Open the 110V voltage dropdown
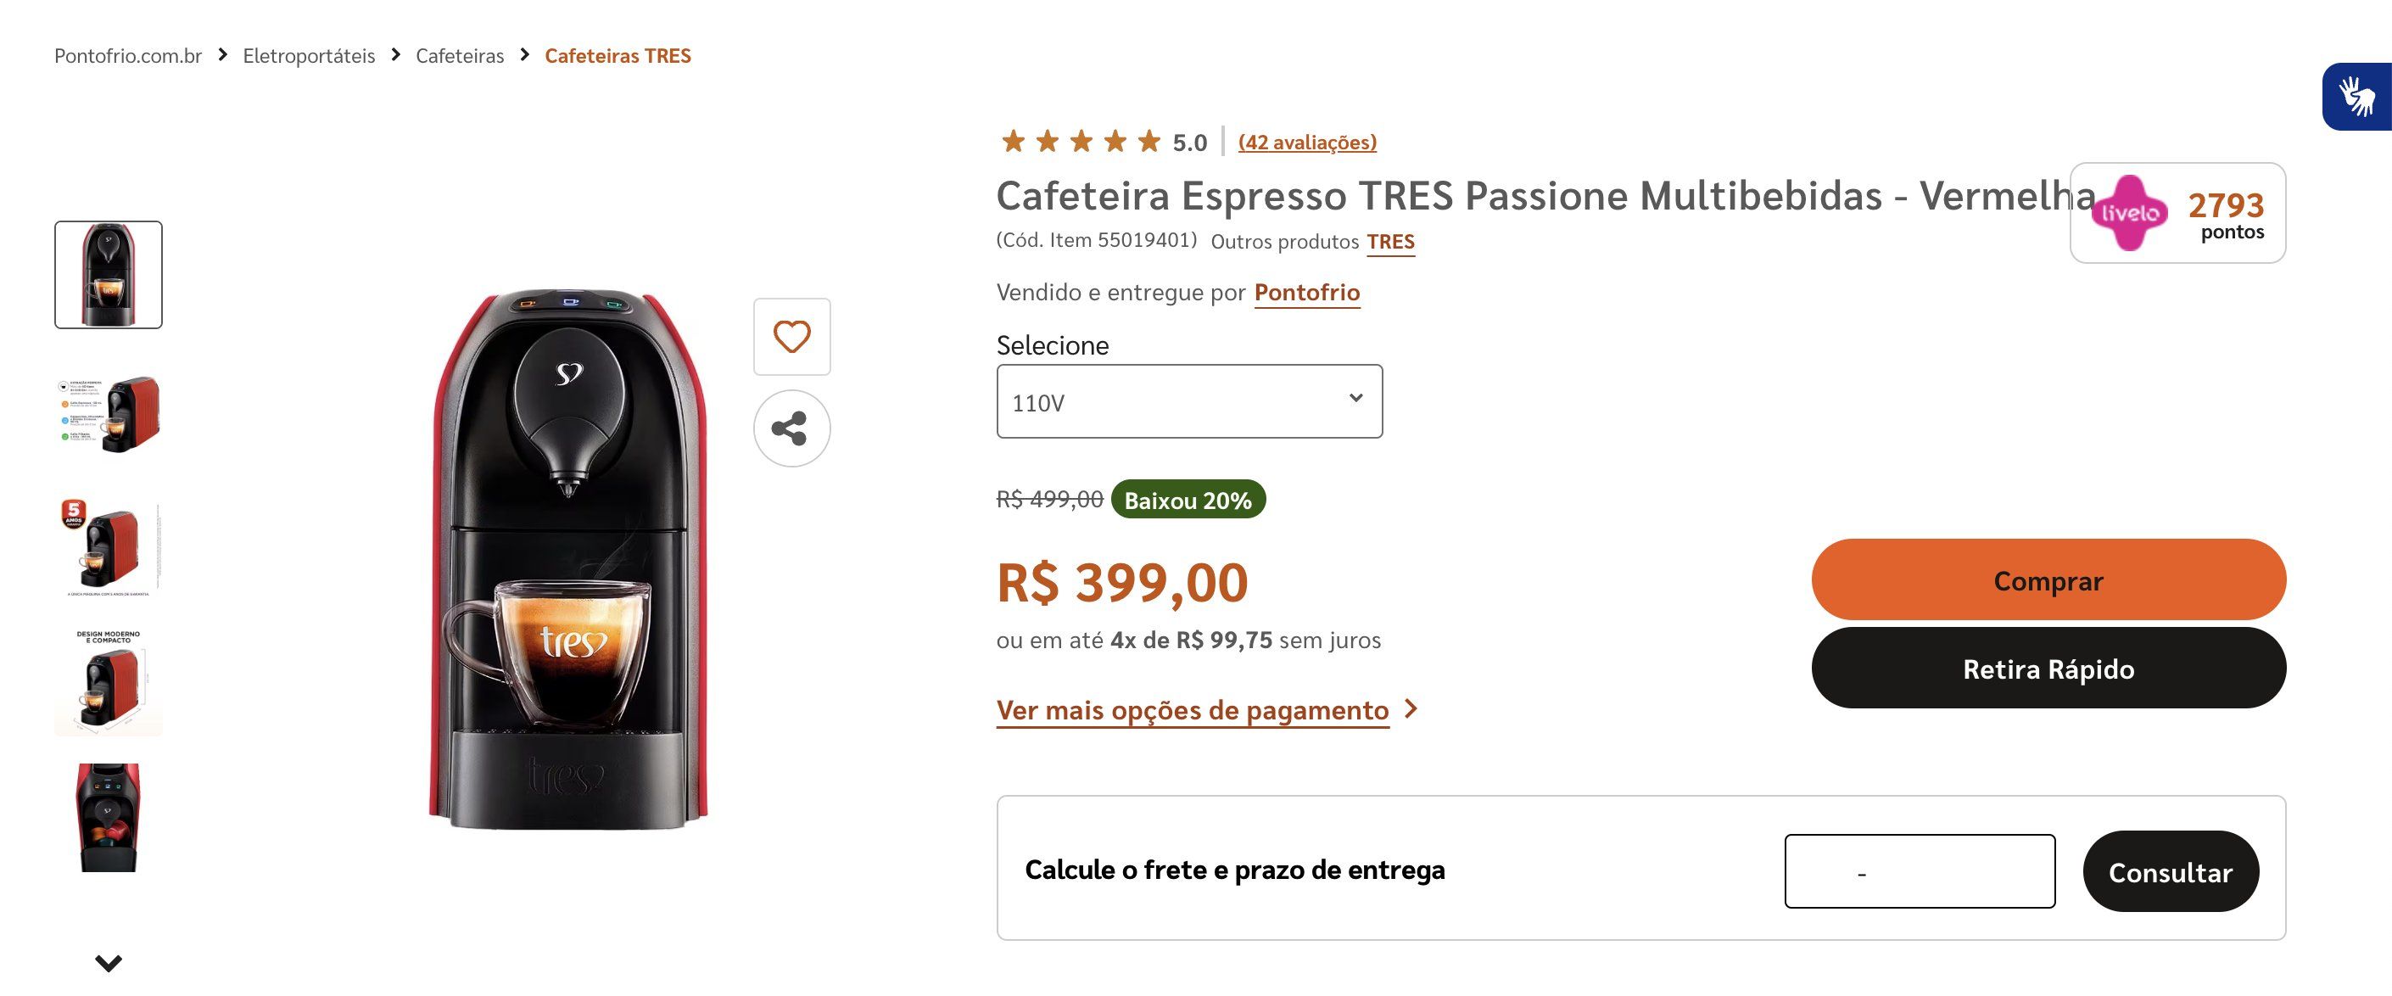2392x996 pixels. (x=1188, y=401)
